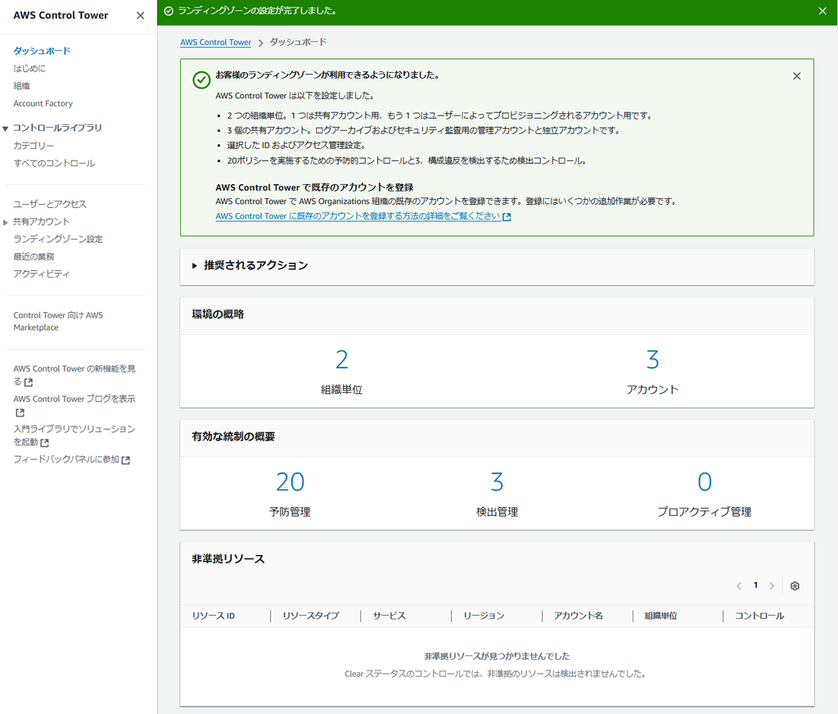The width and height of the screenshot is (838, 714).
Task: Click the 環境の概略 section heading
Action: tap(218, 314)
